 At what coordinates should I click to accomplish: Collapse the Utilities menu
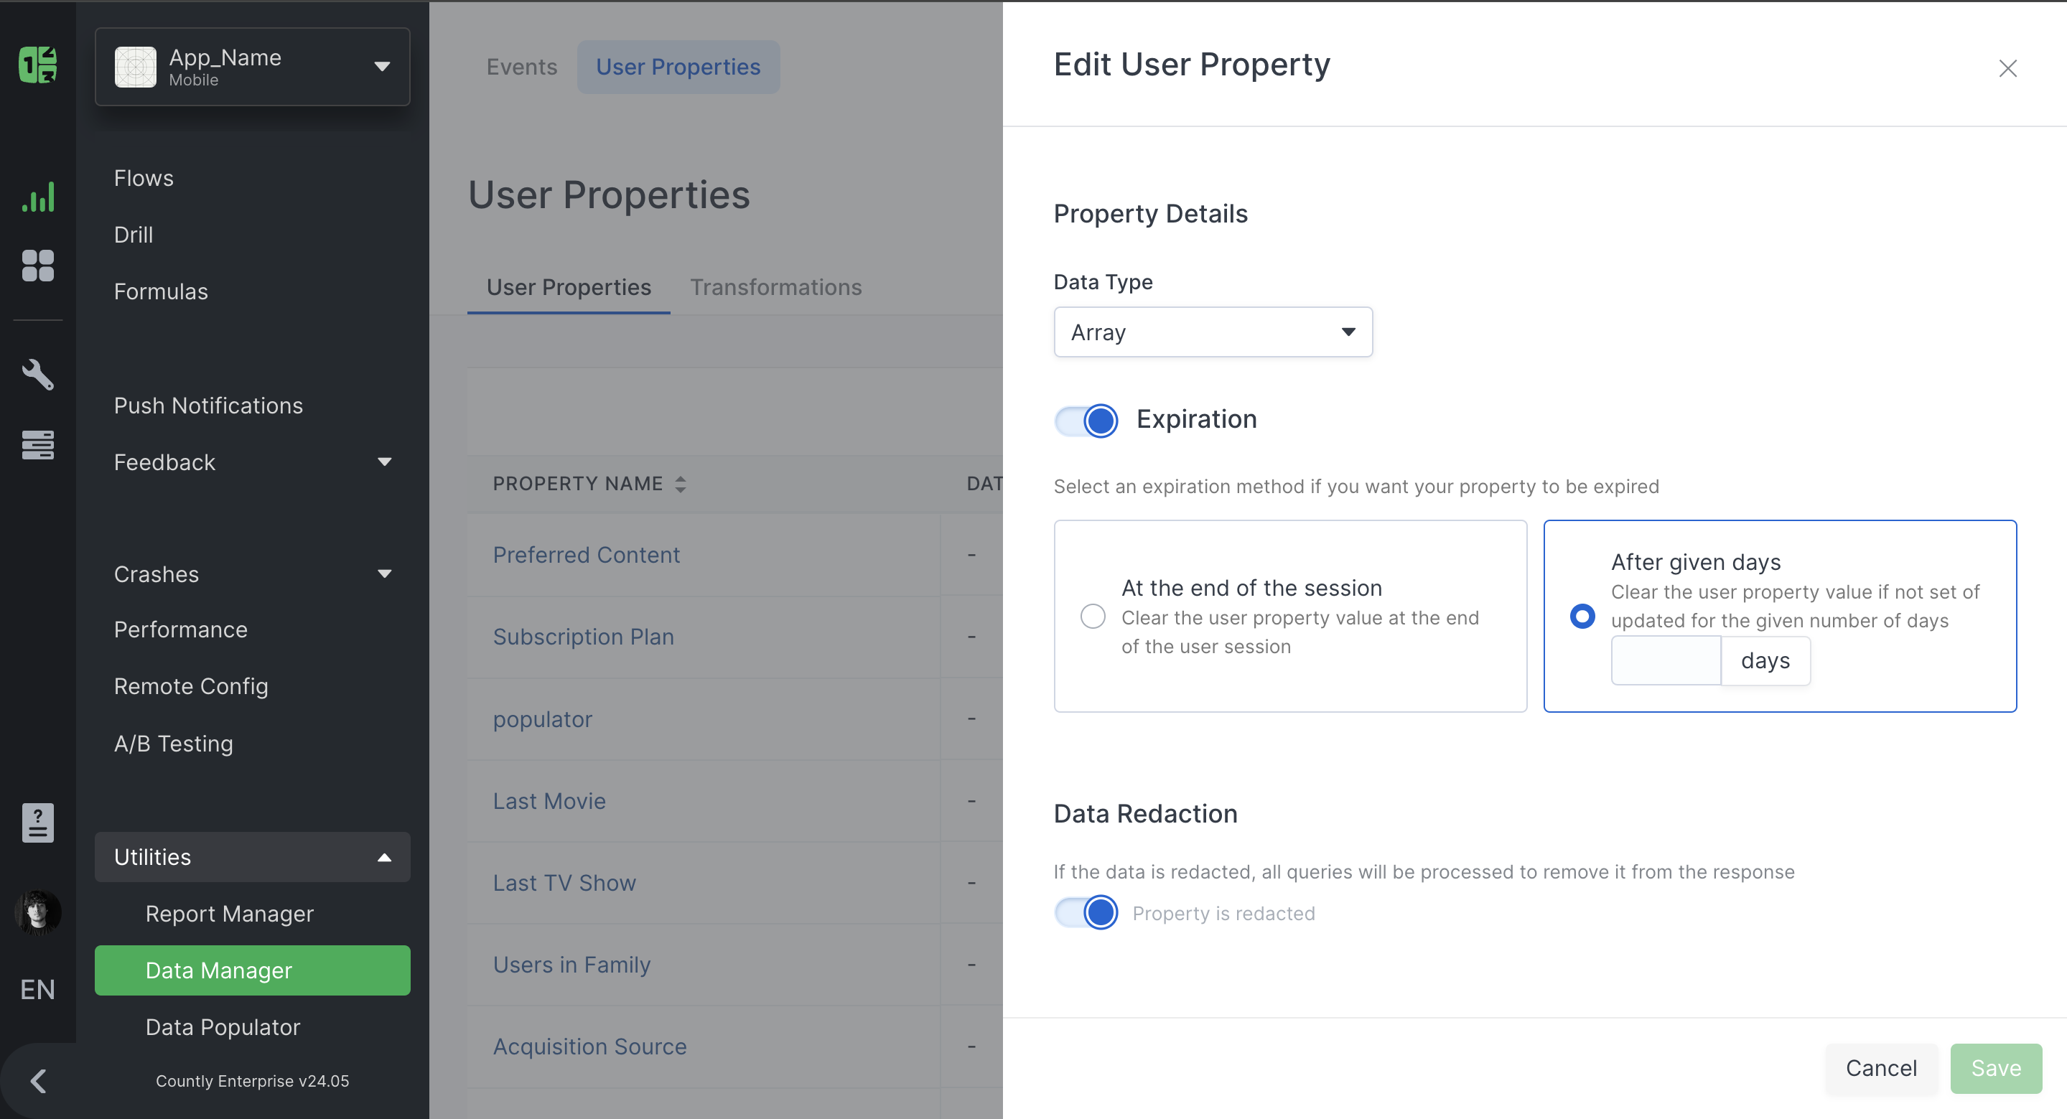pyautogui.click(x=253, y=857)
